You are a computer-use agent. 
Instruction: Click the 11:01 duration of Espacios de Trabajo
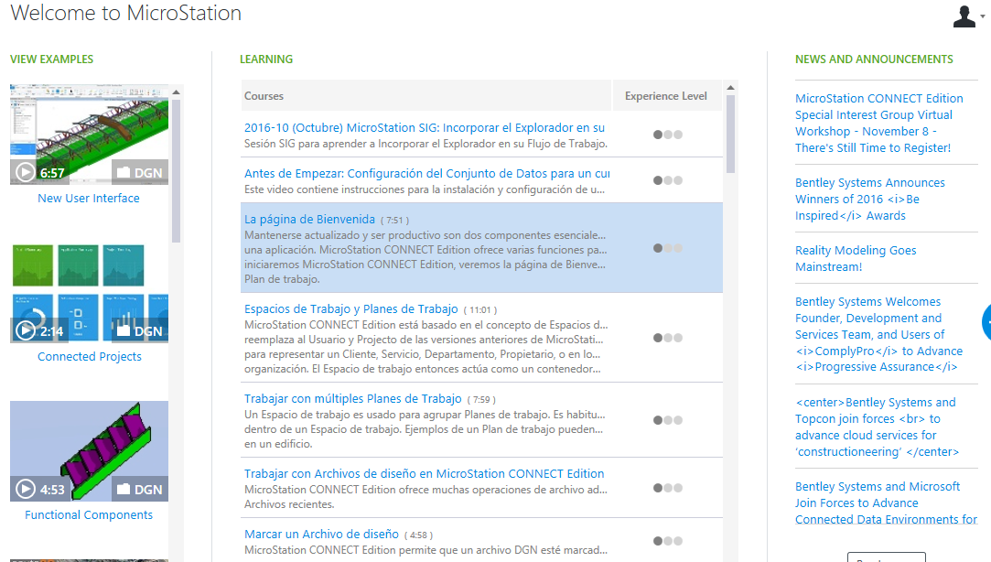click(x=480, y=310)
